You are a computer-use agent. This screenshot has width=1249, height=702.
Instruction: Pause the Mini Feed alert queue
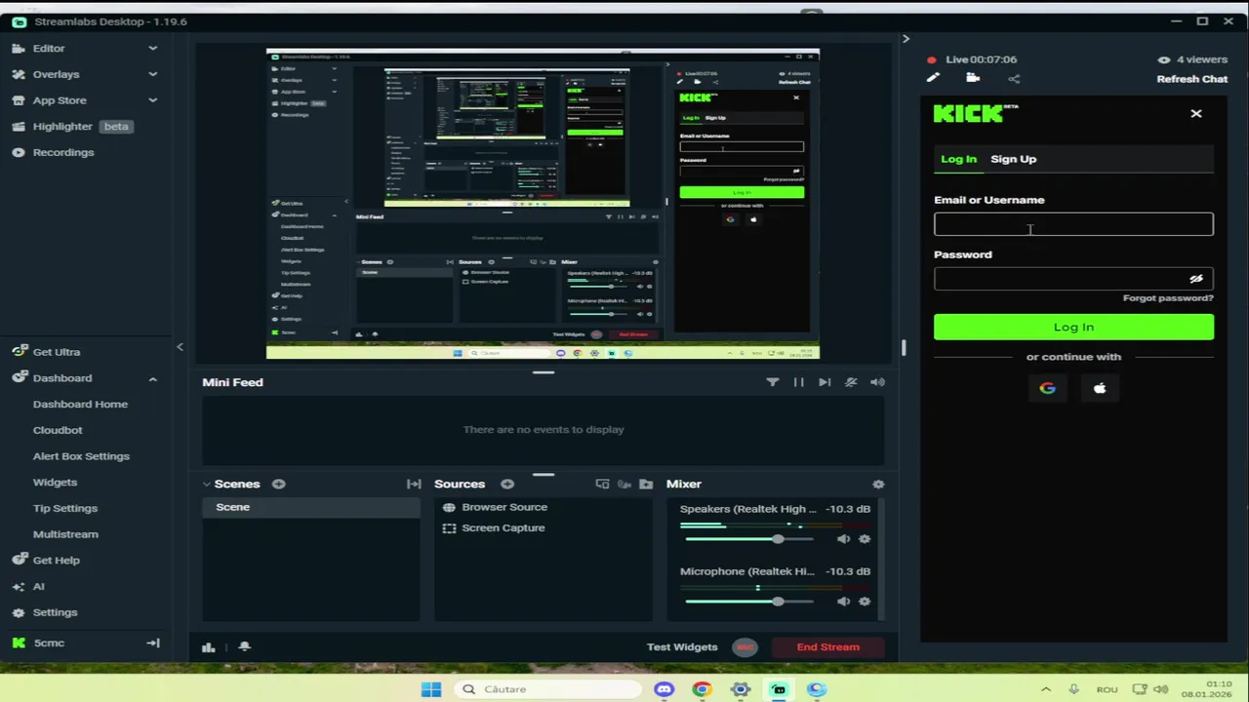pos(799,382)
